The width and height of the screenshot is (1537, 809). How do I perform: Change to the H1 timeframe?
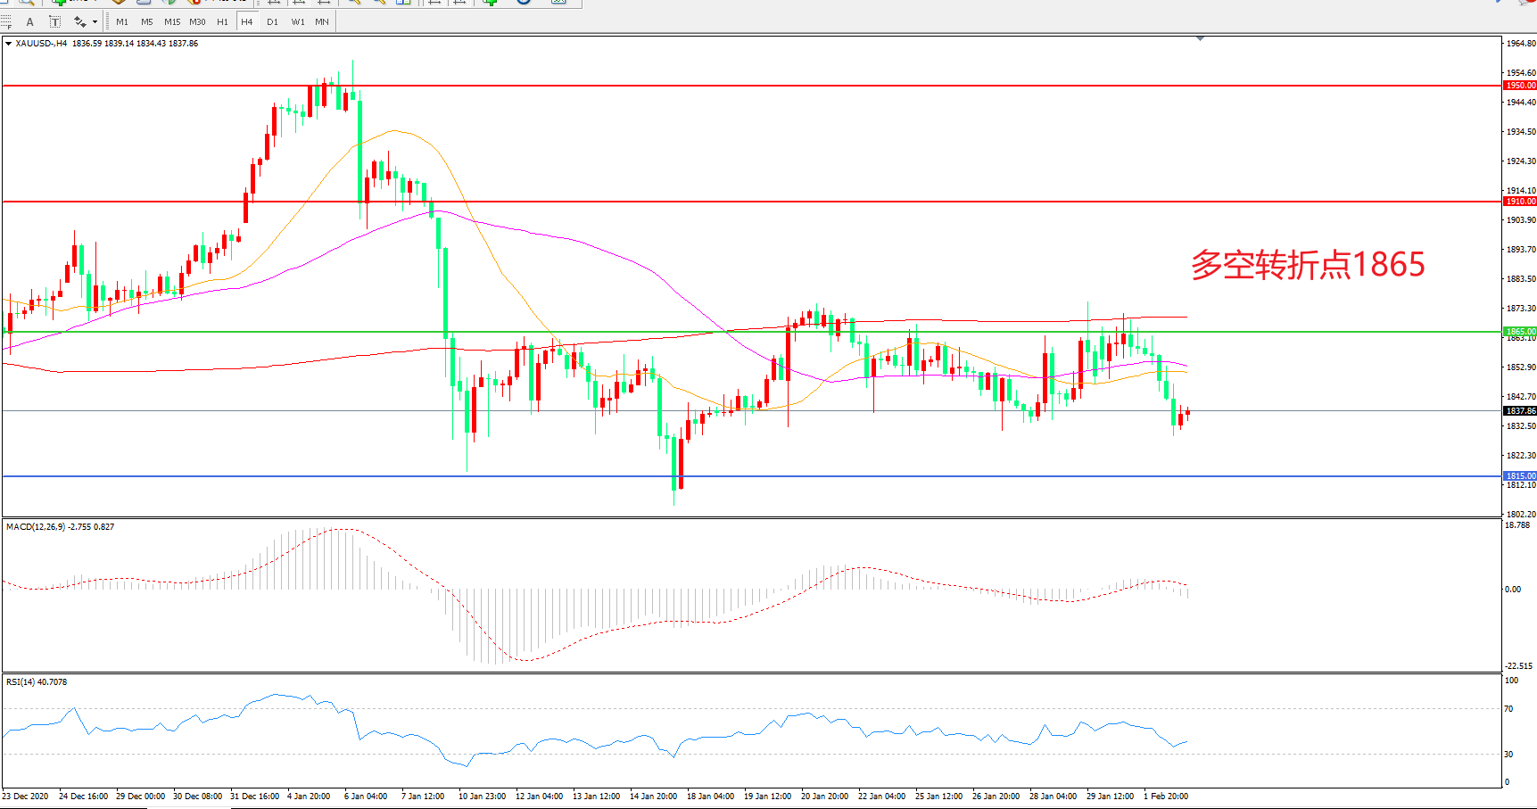222,22
